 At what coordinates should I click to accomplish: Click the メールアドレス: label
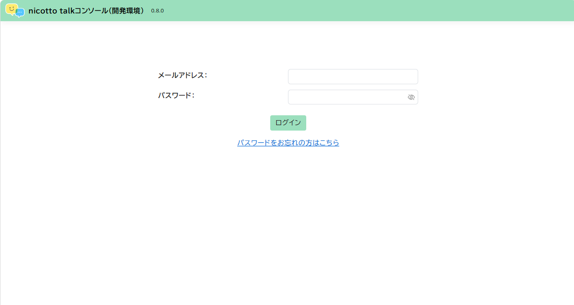182,75
